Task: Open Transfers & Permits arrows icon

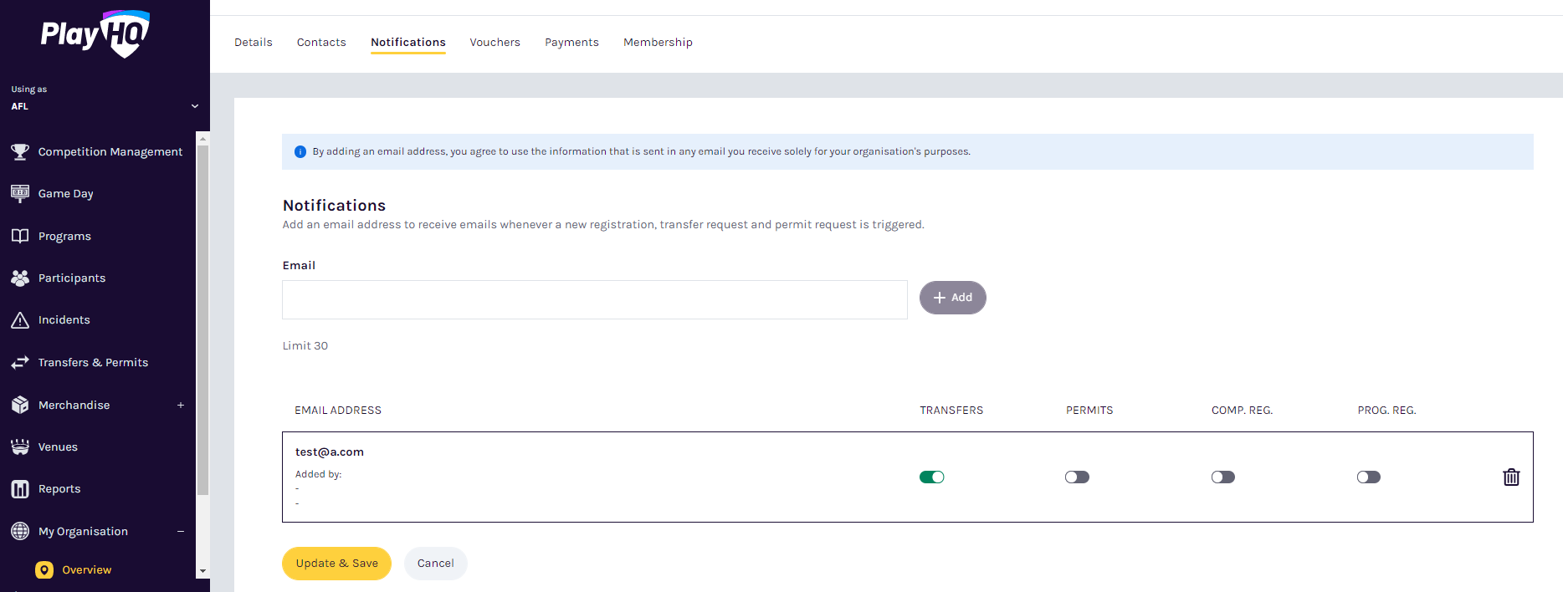Action: (20, 363)
